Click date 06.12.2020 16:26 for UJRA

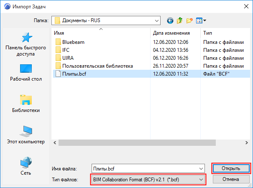(x=171, y=58)
